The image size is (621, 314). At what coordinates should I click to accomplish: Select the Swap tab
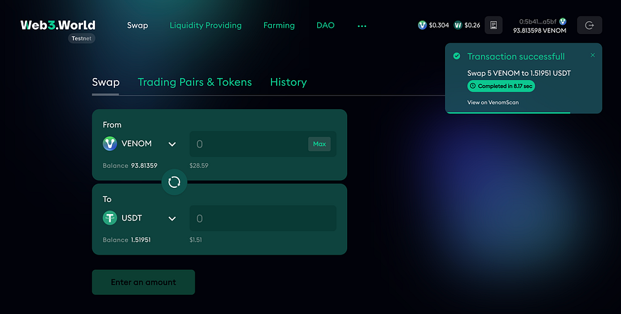pyautogui.click(x=106, y=82)
